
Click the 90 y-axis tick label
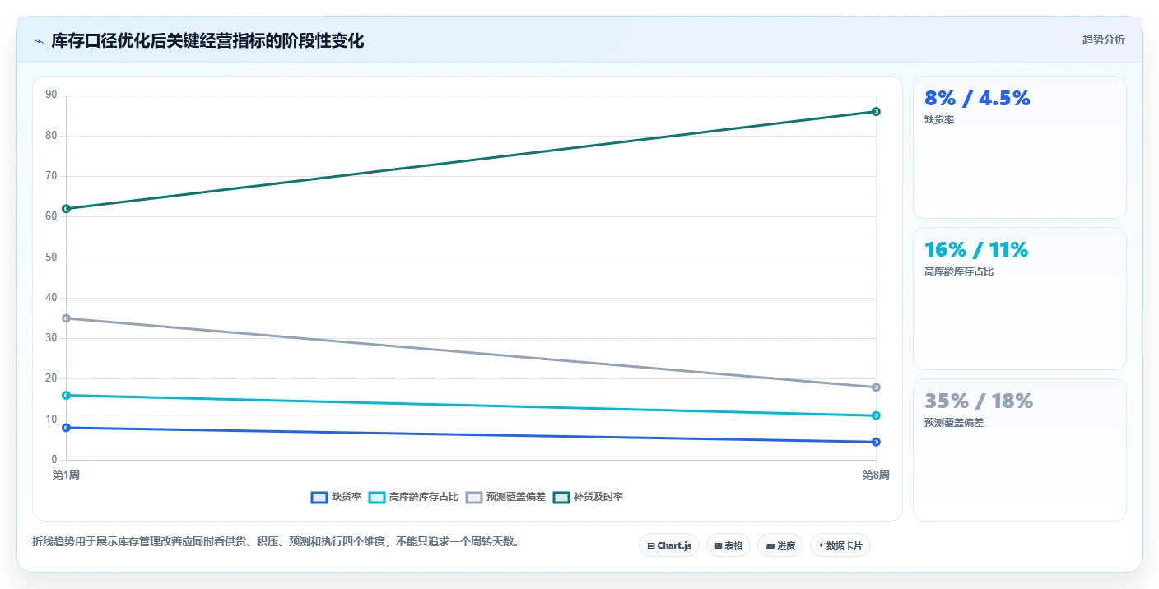point(51,95)
